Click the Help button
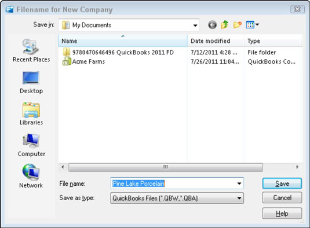This screenshot has height=228, width=310. [282, 214]
